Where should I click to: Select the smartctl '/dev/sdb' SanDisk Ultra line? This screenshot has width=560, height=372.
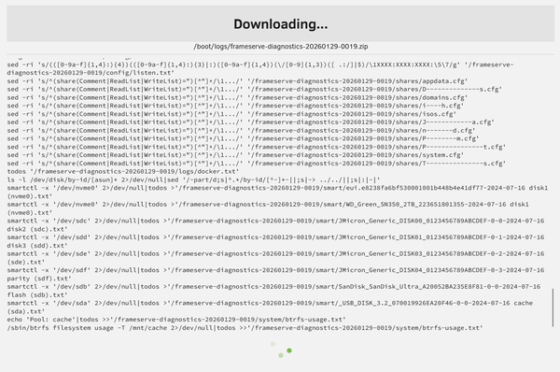point(273,291)
